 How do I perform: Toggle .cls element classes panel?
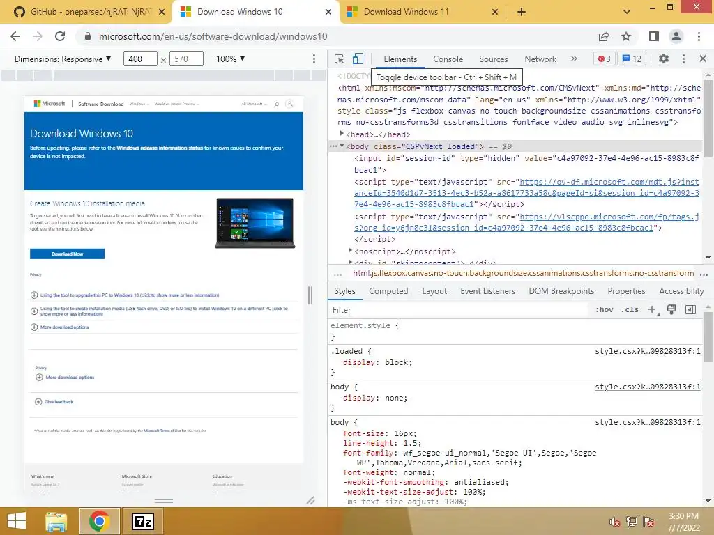pyautogui.click(x=630, y=310)
